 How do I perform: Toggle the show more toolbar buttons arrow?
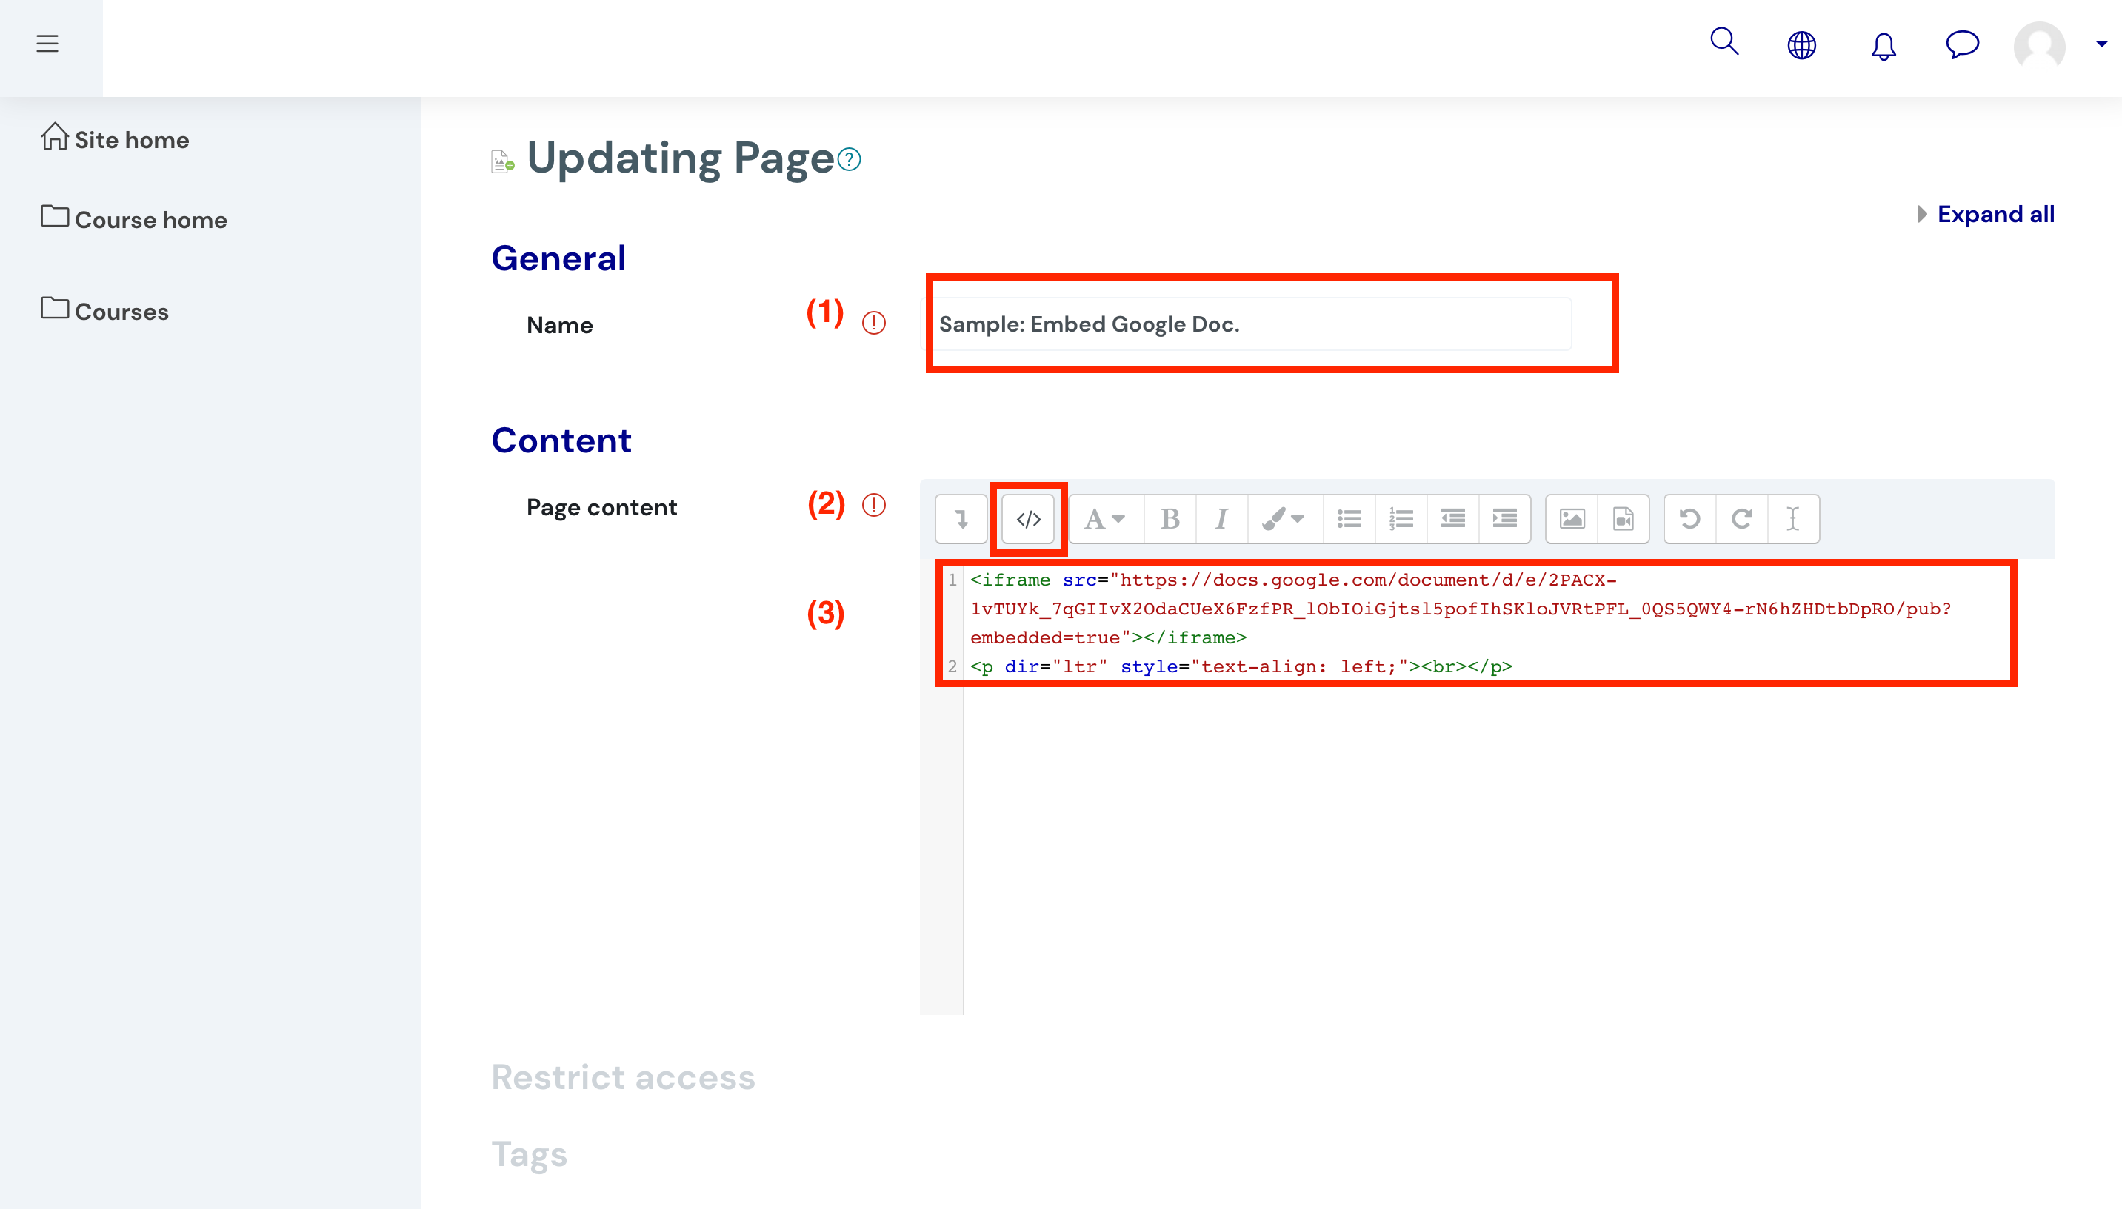(x=962, y=519)
